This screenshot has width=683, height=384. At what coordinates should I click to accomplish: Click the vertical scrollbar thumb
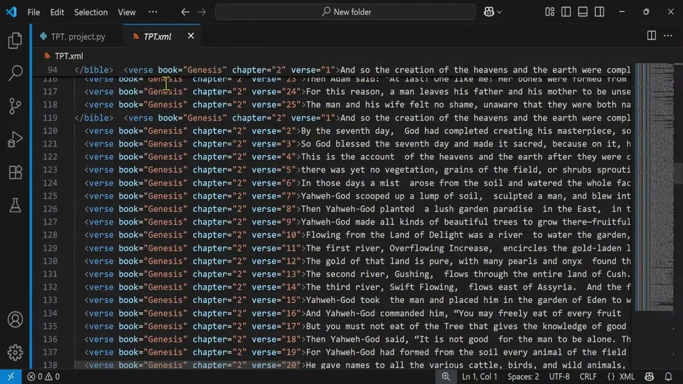pyautogui.click(x=679, y=173)
